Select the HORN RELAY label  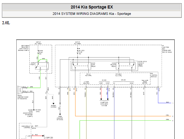pyautogui.click(x=33, y=64)
